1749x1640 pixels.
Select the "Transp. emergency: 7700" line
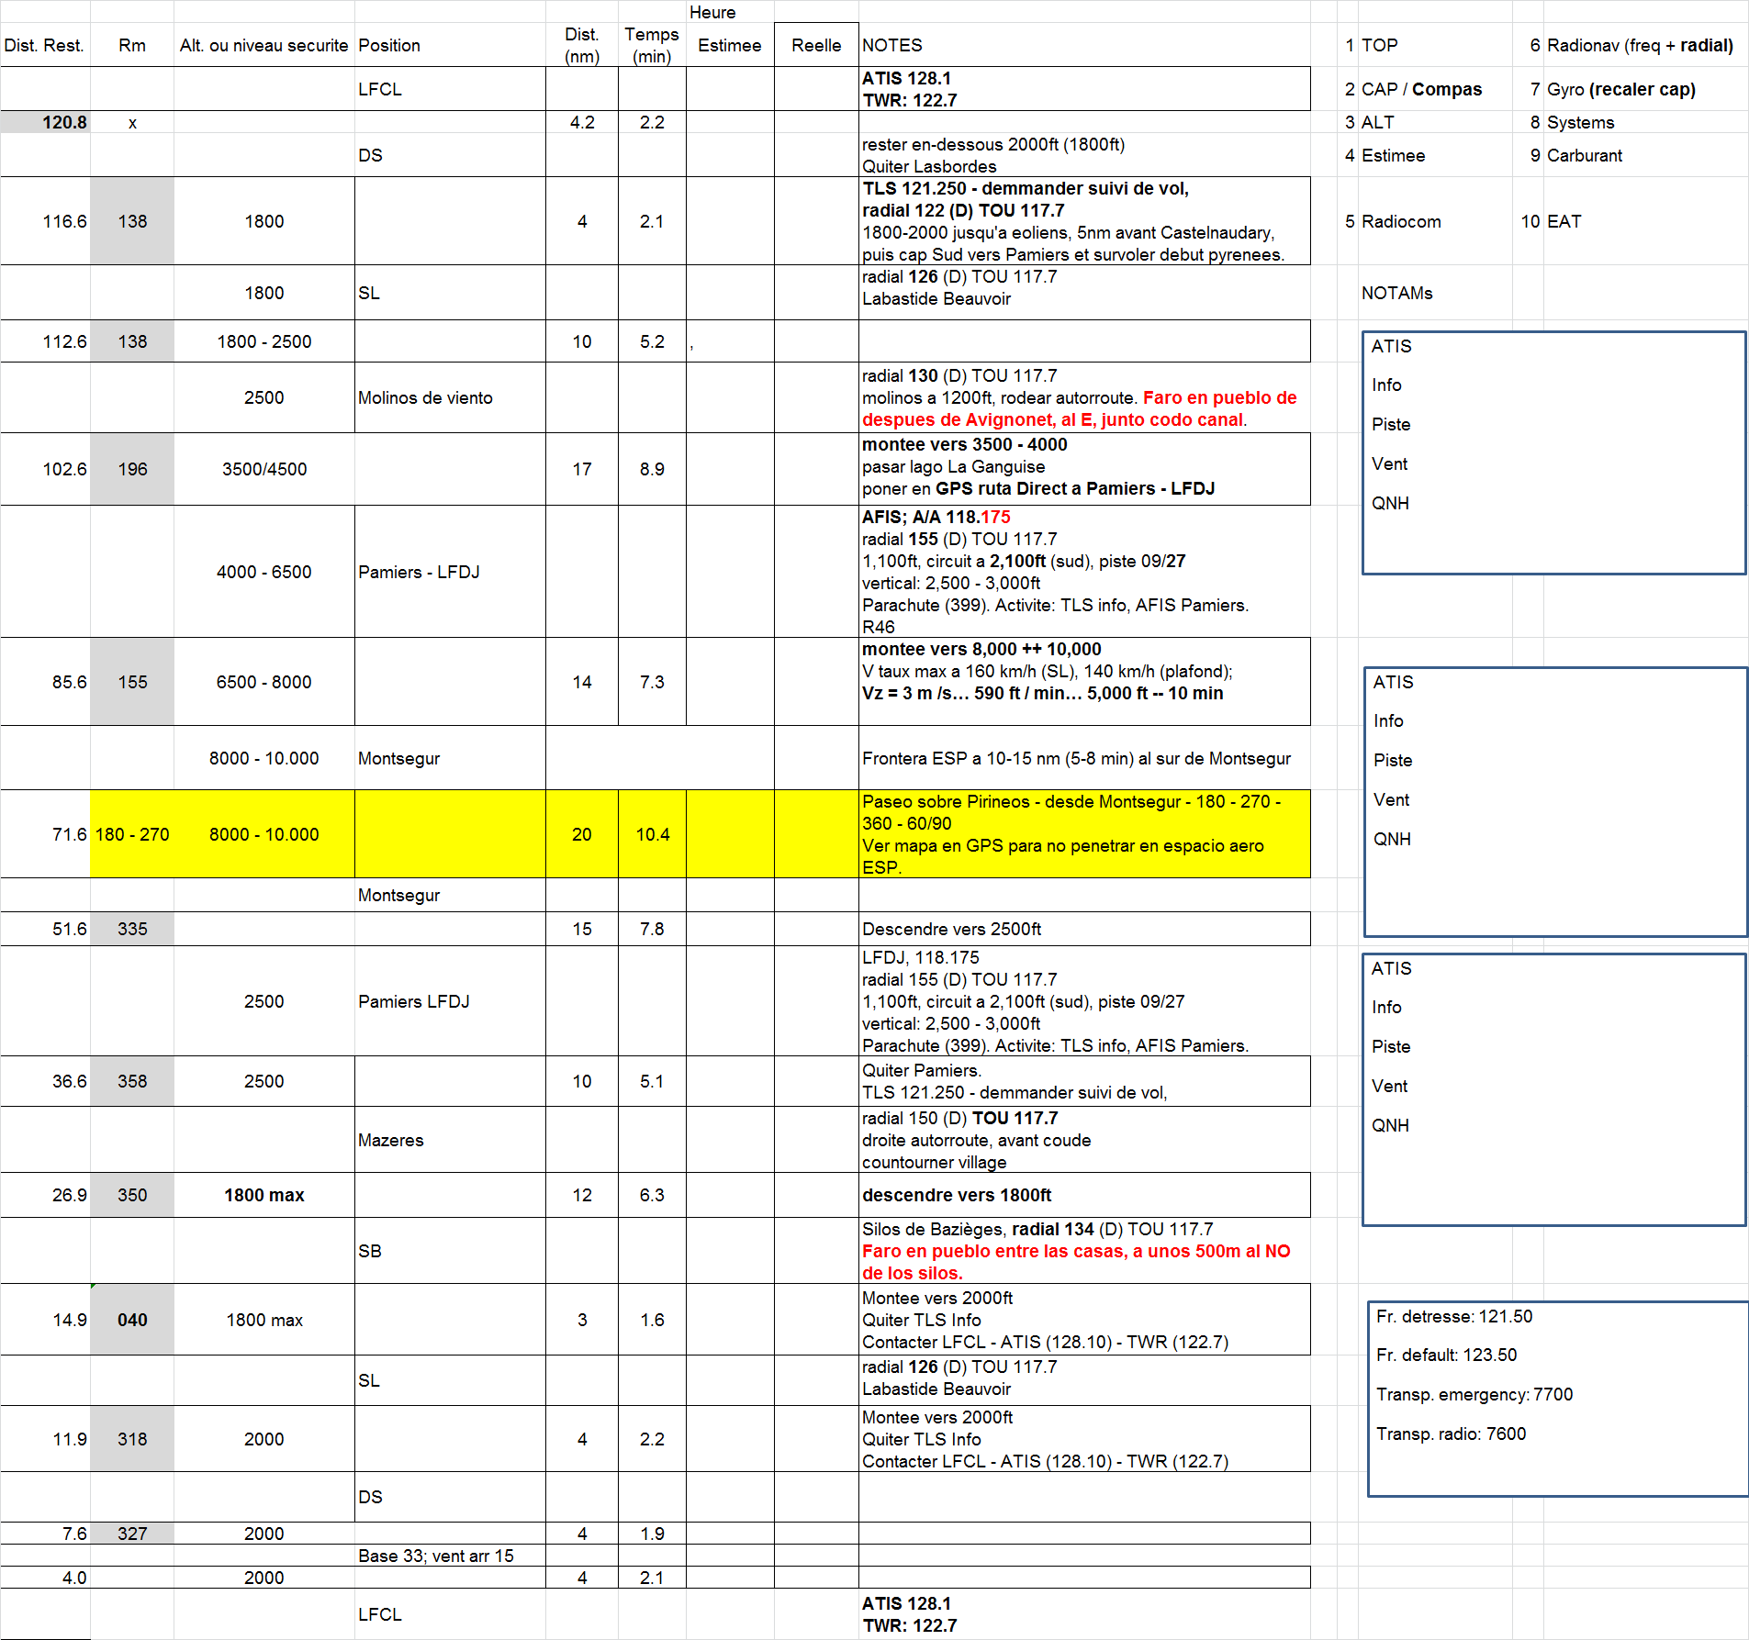coord(1474,1394)
